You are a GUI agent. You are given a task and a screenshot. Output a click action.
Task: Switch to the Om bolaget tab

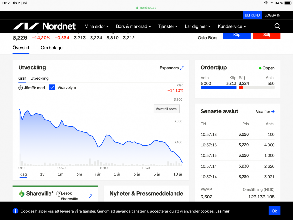52,48
